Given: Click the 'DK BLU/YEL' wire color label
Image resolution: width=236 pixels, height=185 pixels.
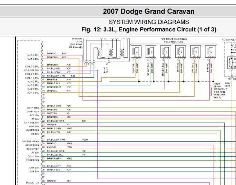Looking at the screenshot, I should click(x=54, y=132).
